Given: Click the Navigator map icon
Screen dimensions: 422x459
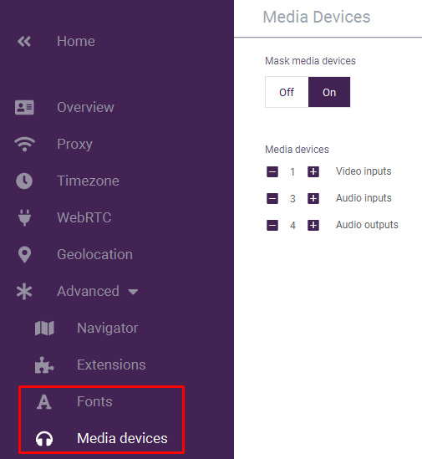Looking at the screenshot, I should point(44,328).
